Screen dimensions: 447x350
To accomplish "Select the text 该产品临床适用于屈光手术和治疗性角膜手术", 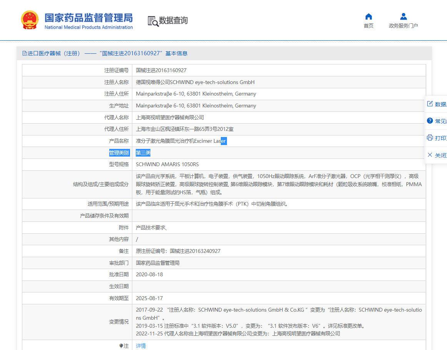I will pyautogui.click(x=212, y=204).
